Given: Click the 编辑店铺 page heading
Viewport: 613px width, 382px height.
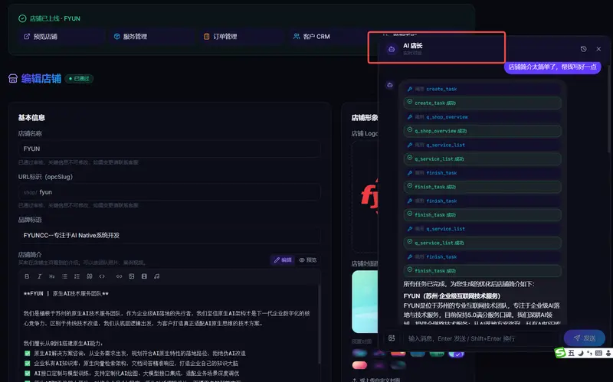Looking at the screenshot, I should click(x=41, y=79).
